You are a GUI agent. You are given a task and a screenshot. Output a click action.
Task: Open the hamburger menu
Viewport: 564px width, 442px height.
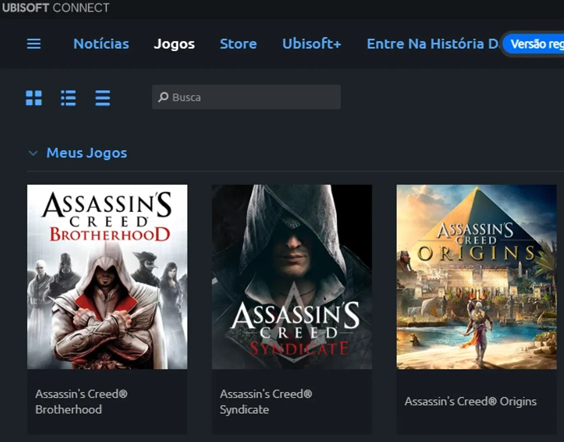tap(34, 44)
